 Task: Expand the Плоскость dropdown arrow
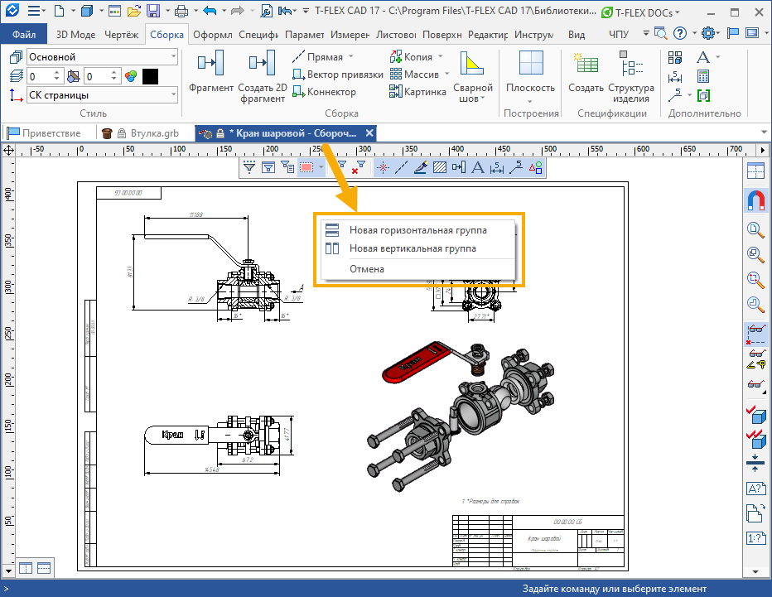click(531, 101)
